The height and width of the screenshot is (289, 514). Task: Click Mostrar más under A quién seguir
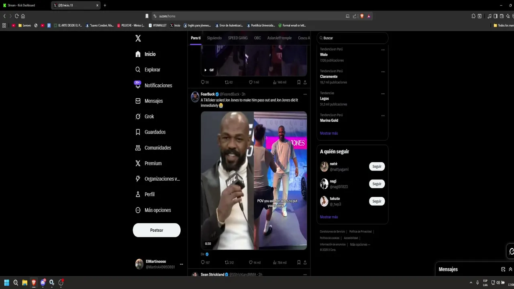pos(329,217)
